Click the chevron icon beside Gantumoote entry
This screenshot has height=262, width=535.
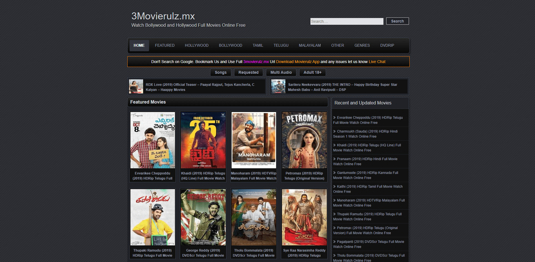334,173
